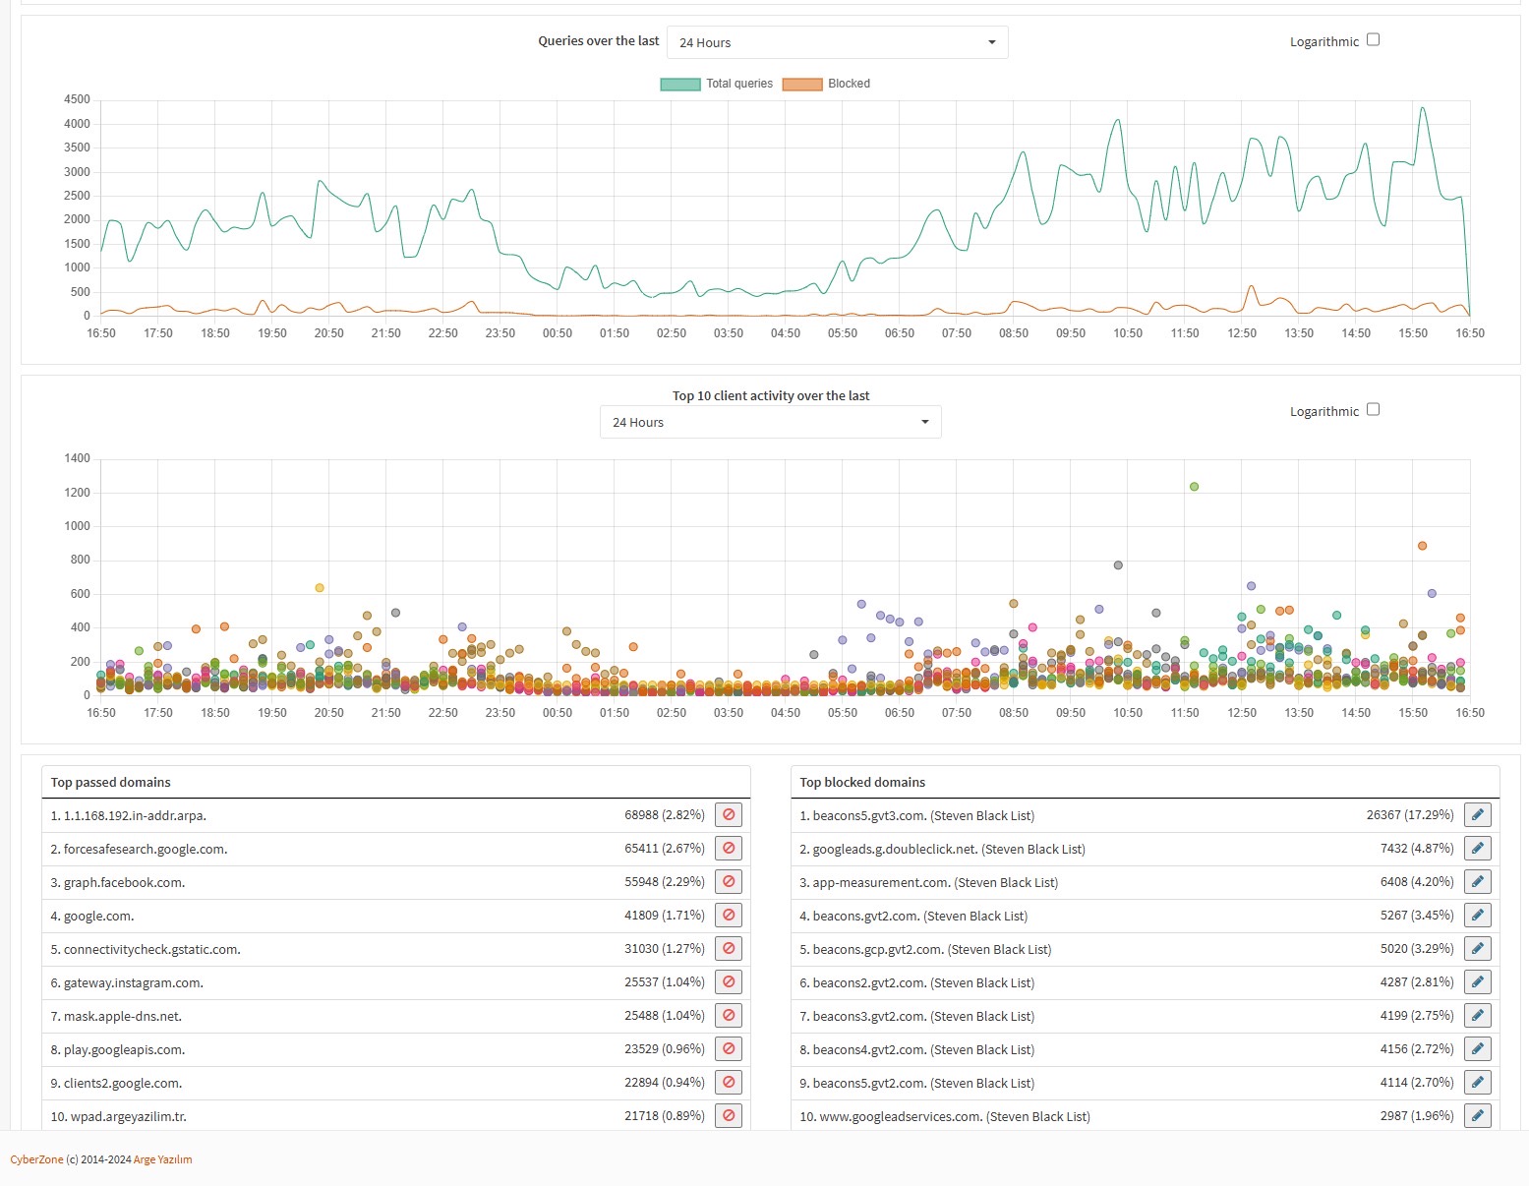Enable Logarithmic scale for client activity chart
This screenshot has width=1529, height=1186.
point(1374,410)
